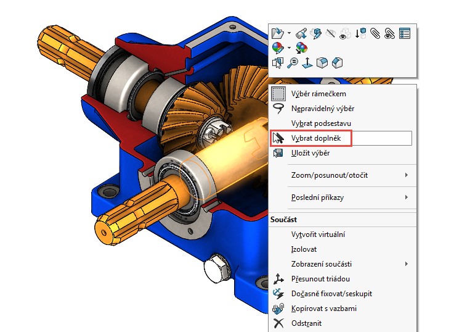Click the Normal To arrow-on-plane icon
This screenshot has height=332, width=462.
[307, 62]
